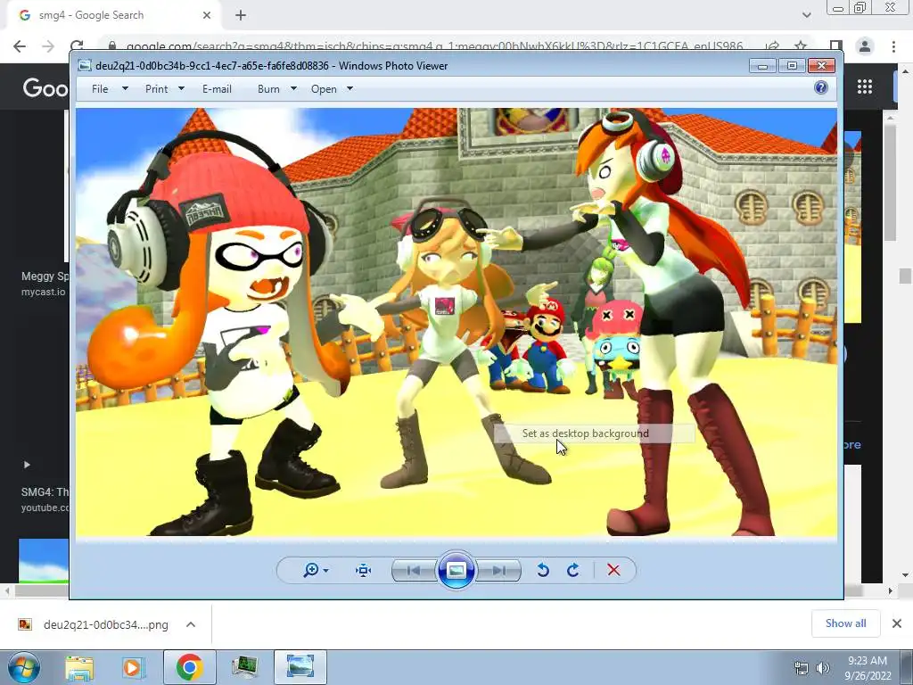The image size is (913, 685).
Task: Close the Chrome downloads bar
Action: pos(897,623)
